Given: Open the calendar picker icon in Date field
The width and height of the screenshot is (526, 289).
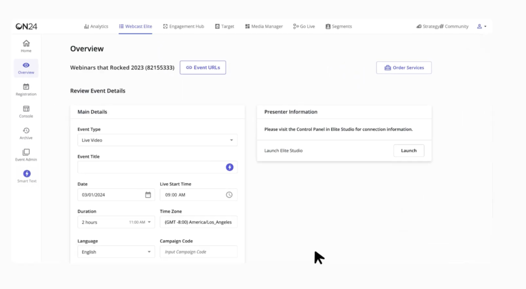Looking at the screenshot, I should [148, 195].
